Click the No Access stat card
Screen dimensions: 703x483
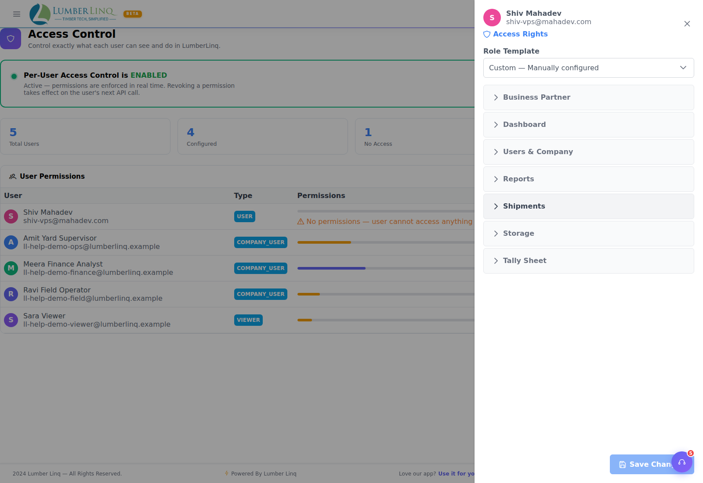pos(415,137)
